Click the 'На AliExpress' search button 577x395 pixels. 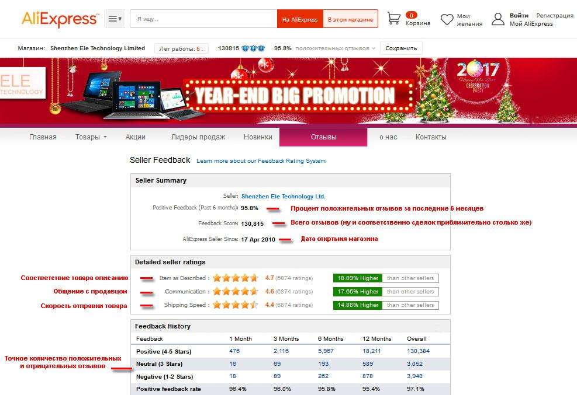point(300,19)
